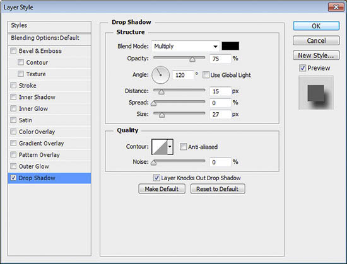
Task: Open the Color Overlay settings
Action: [37, 132]
